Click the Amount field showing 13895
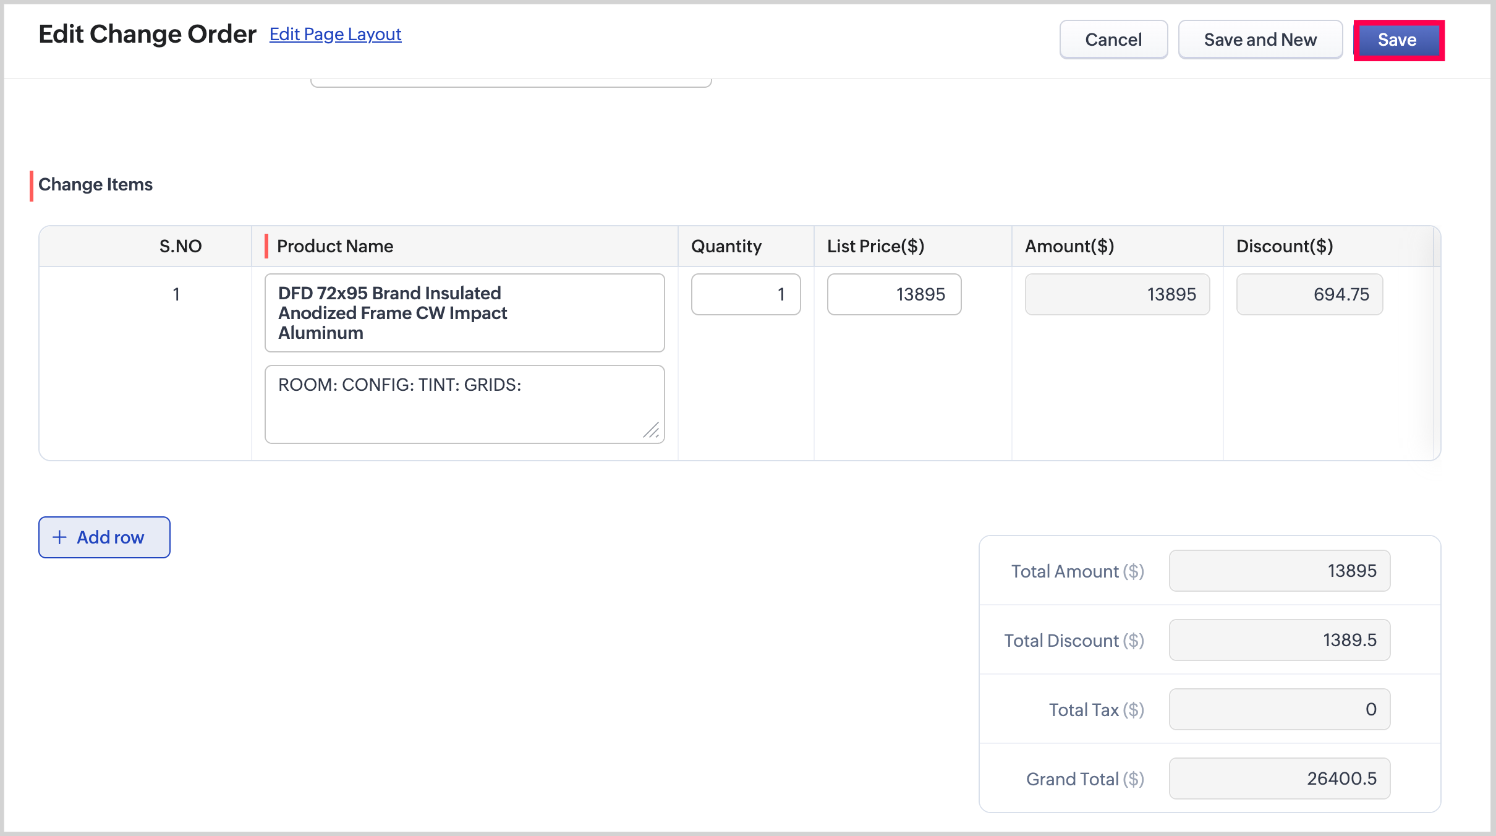 click(x=1116, y=294)
